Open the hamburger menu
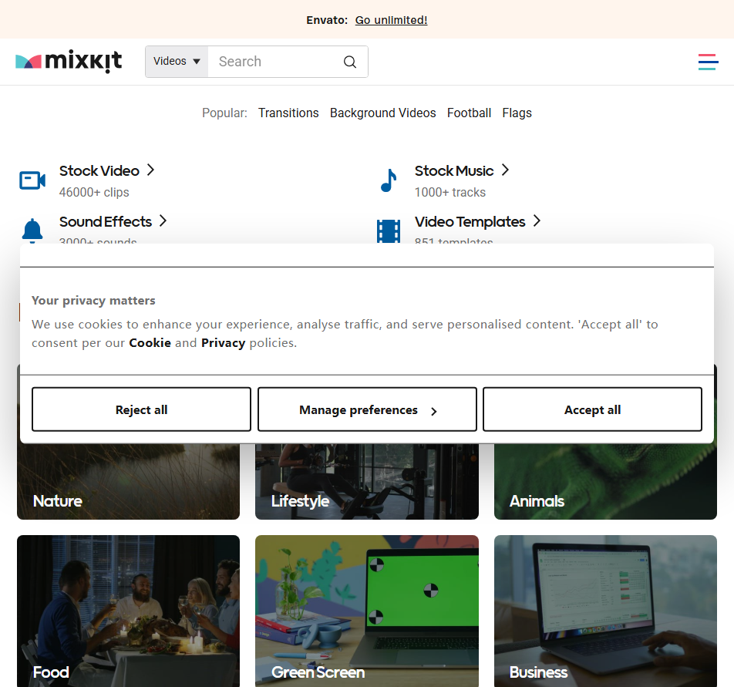The height and width of the screenshot is (687, 734). tap(708, 62)
